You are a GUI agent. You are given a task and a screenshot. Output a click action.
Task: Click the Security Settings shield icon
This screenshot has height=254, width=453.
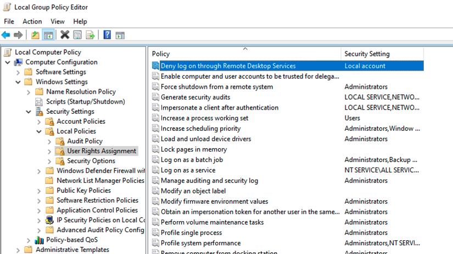[x=39, y=112]
